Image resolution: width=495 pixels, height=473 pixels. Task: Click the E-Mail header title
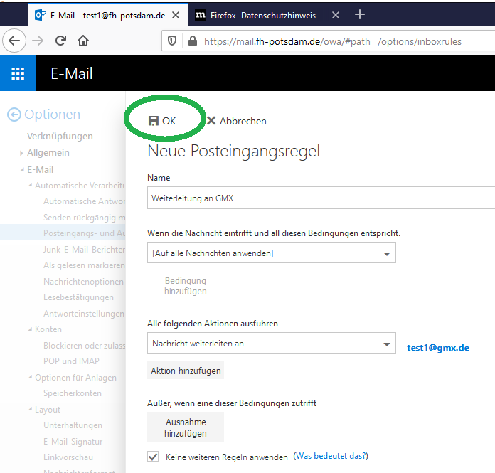pos(72,73)
